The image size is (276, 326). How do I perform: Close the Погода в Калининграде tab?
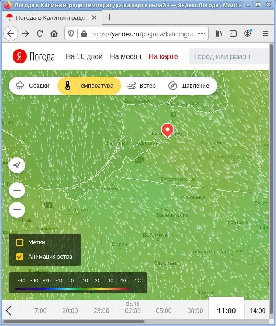click(x=94, y=17)
